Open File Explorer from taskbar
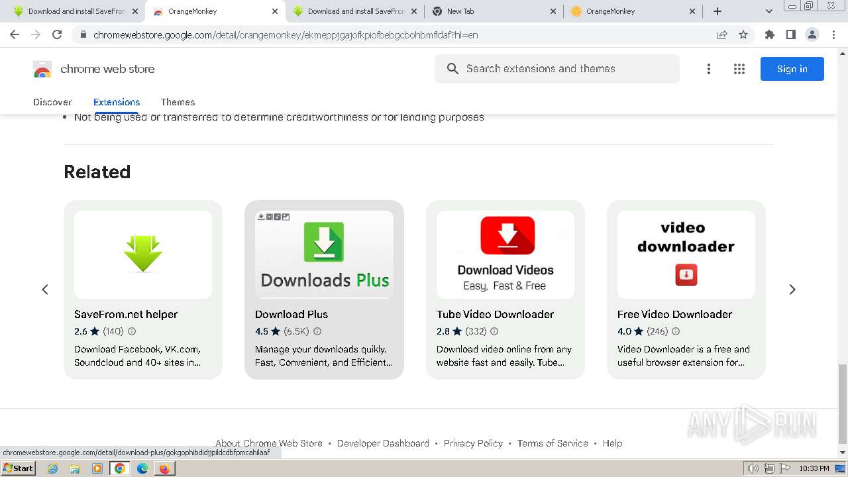 click(x=75, y=468)
